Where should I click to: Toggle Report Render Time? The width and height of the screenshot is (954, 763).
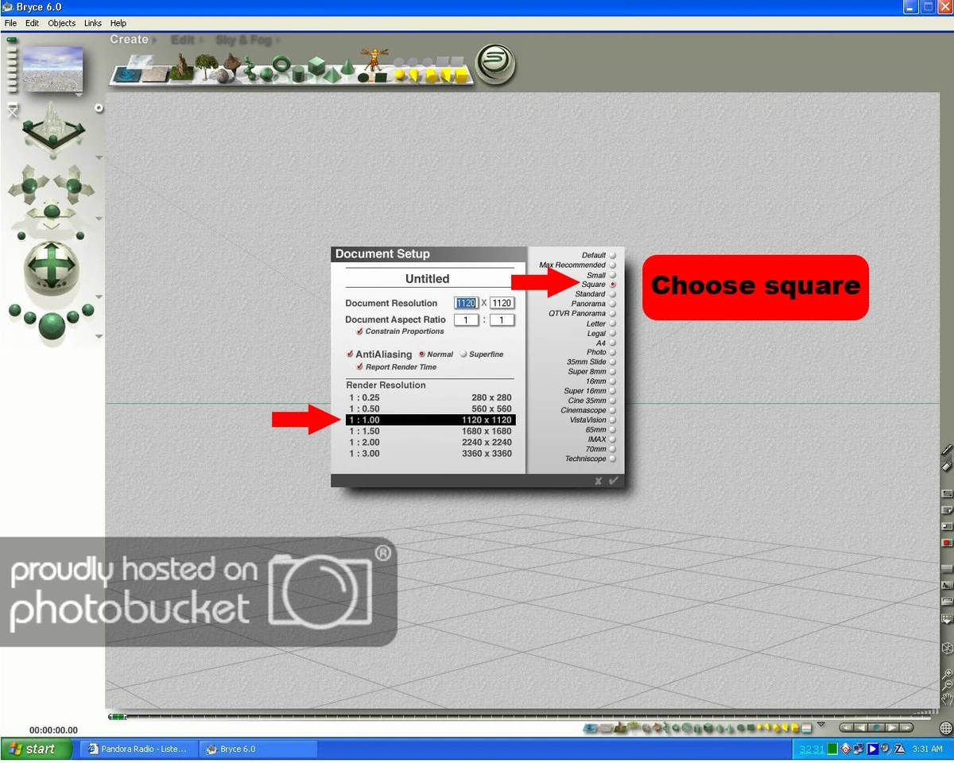[360, 367]
